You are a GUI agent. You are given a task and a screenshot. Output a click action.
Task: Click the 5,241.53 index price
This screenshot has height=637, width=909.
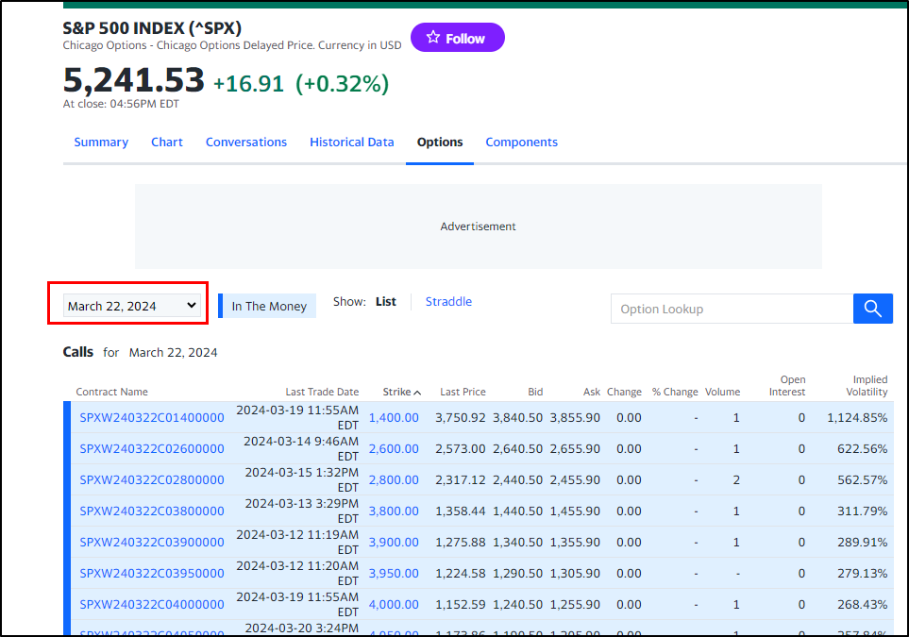tap(133, 79)
